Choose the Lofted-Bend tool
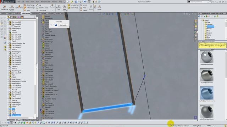 coord(19,7)
